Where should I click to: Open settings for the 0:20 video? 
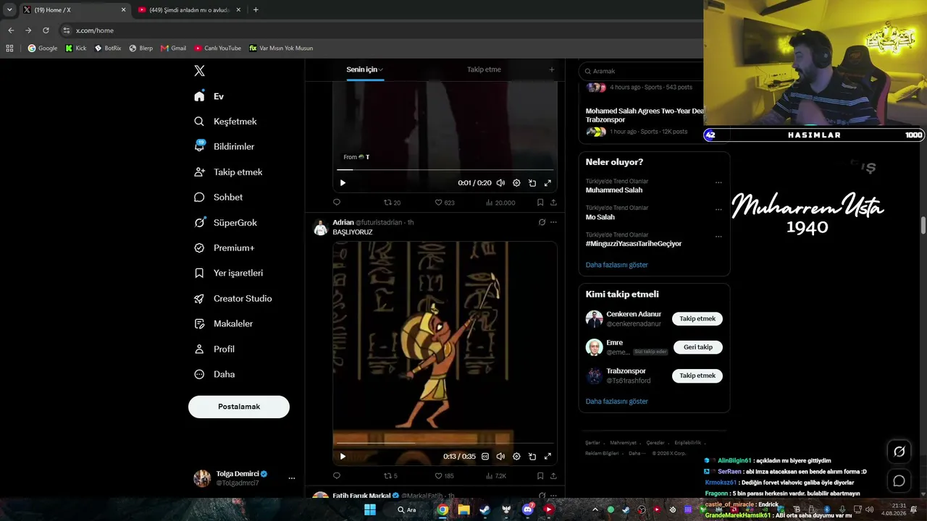[x=516, y=183]
